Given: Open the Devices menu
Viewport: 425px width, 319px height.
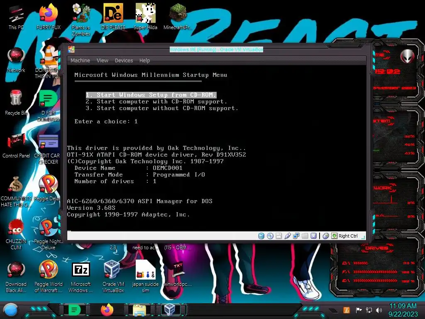Looking at the screenshot, I should [x=124, y=61].
